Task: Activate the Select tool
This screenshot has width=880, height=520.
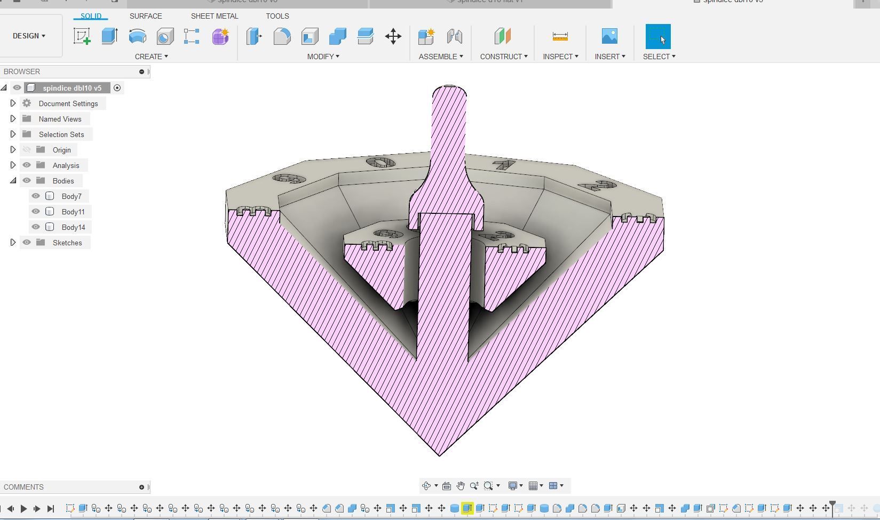Action: (658, 36)
